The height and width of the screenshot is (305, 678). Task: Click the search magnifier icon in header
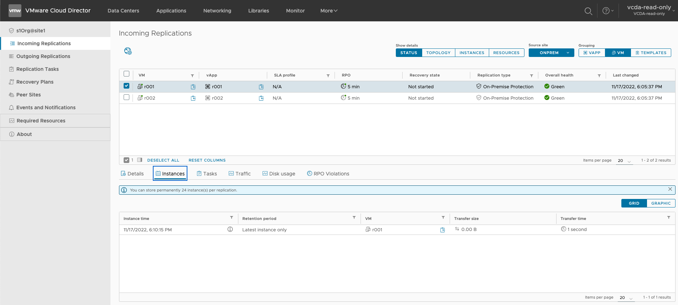(x=588, y=11)
